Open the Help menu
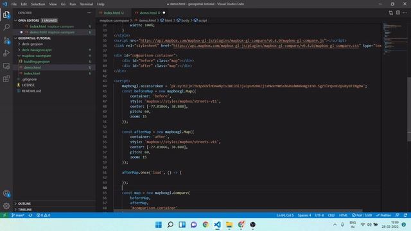The image size is (411, 231). (101, 4)
